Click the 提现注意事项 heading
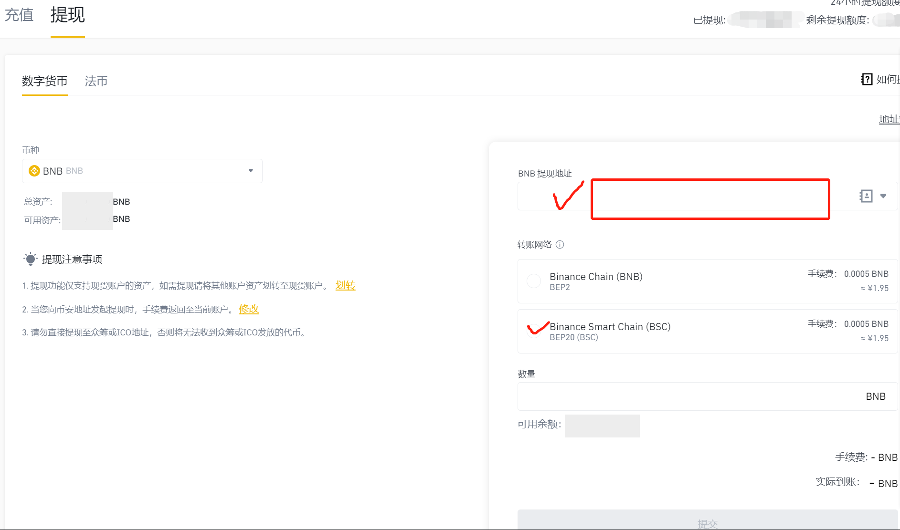This screenshot has width=900, height=530. [x=72, y=260]
